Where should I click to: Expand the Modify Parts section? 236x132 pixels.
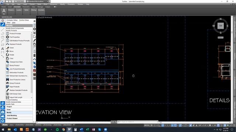pyautogui.click(x=19, y=104)
